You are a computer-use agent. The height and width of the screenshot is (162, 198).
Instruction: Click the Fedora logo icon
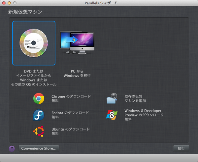[x=39, y=115]
